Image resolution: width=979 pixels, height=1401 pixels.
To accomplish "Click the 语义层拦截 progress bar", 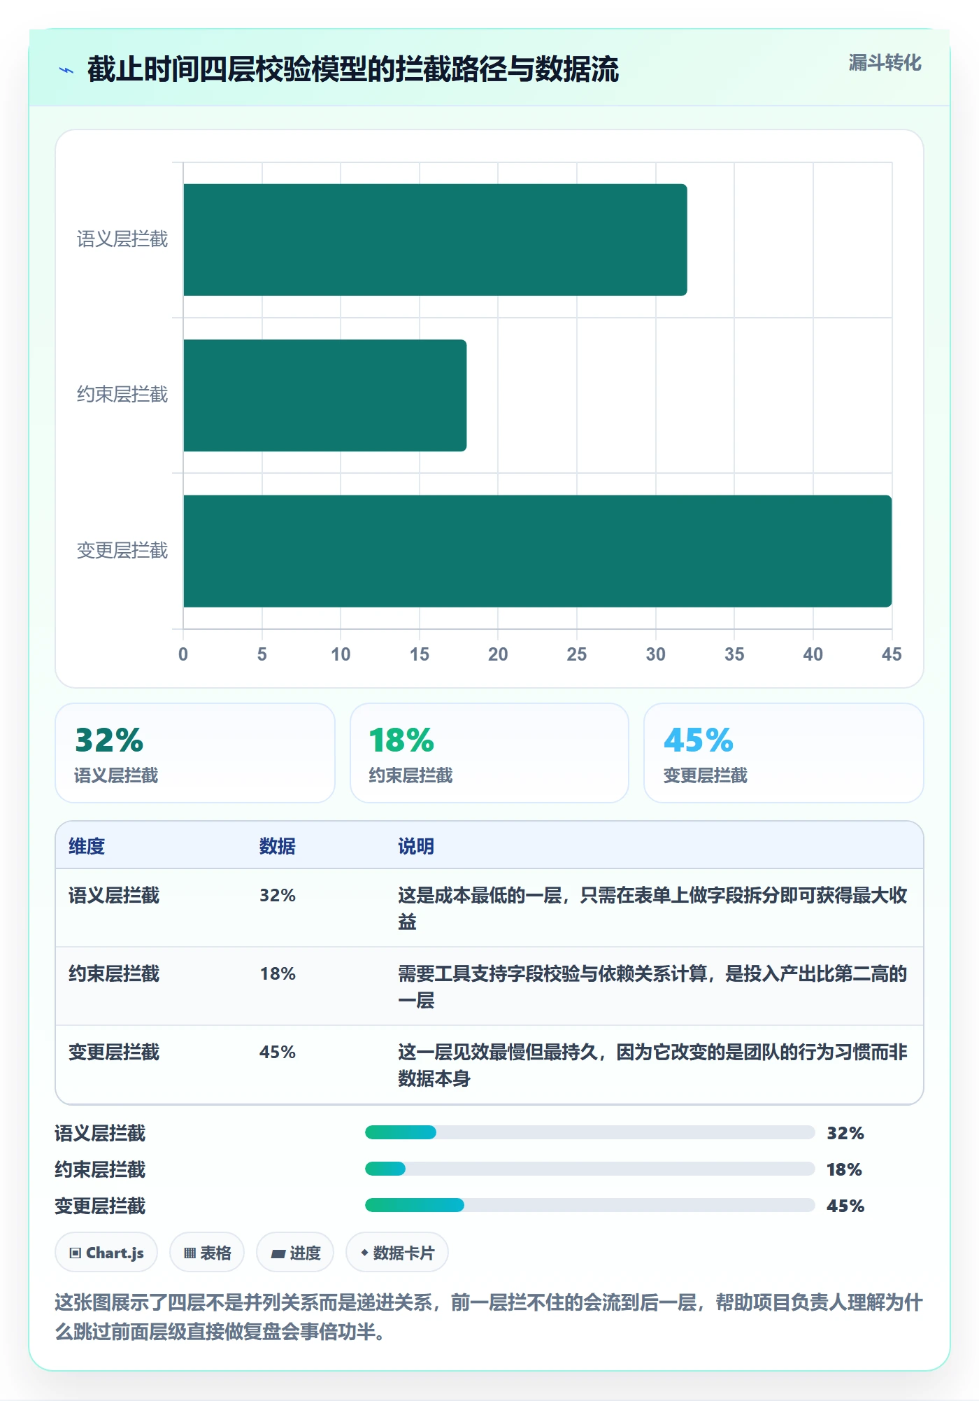I will point(589,1132).
